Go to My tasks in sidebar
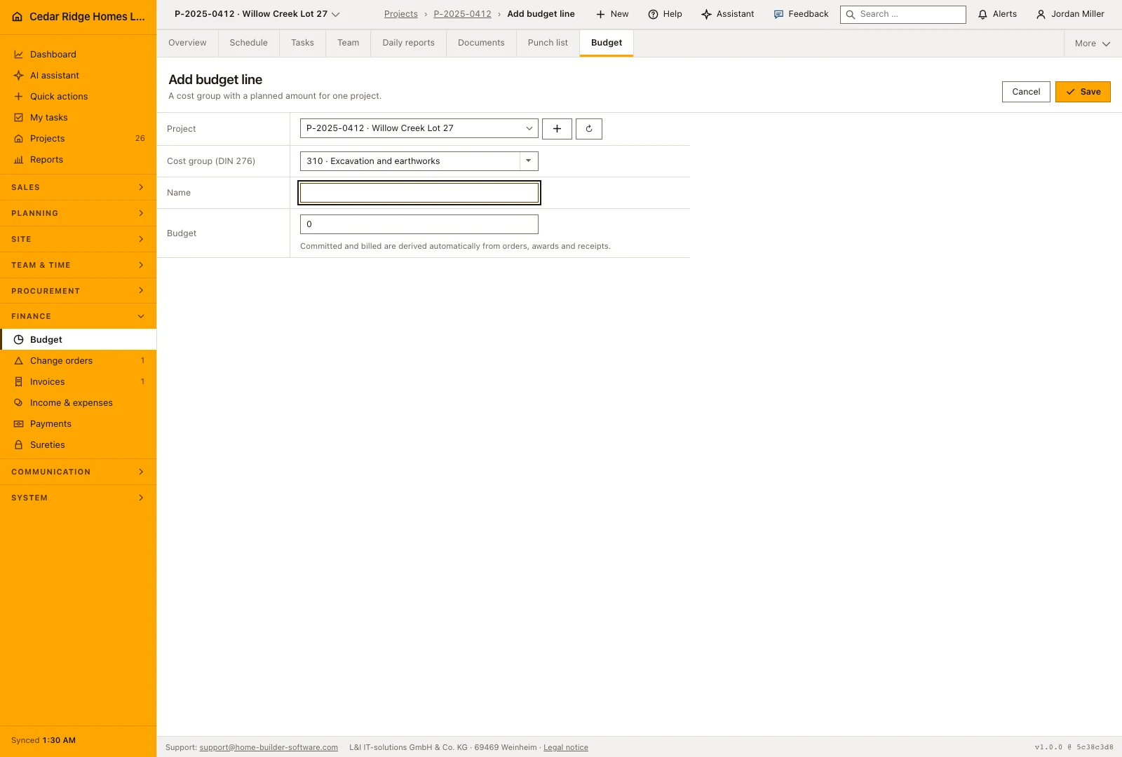Screen dimensions: 1122x757 click(78, 117)
